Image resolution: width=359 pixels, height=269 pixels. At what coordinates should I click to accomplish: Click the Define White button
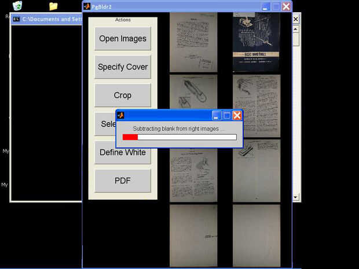click(x=123, y=152)
